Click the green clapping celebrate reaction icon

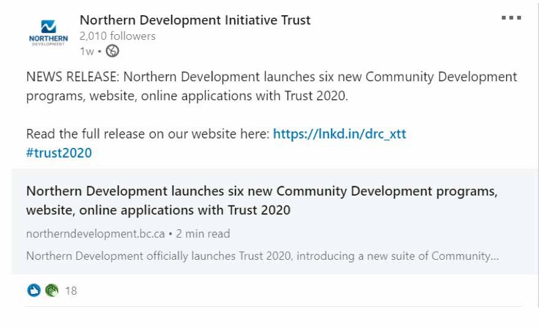tap(51, 290)
